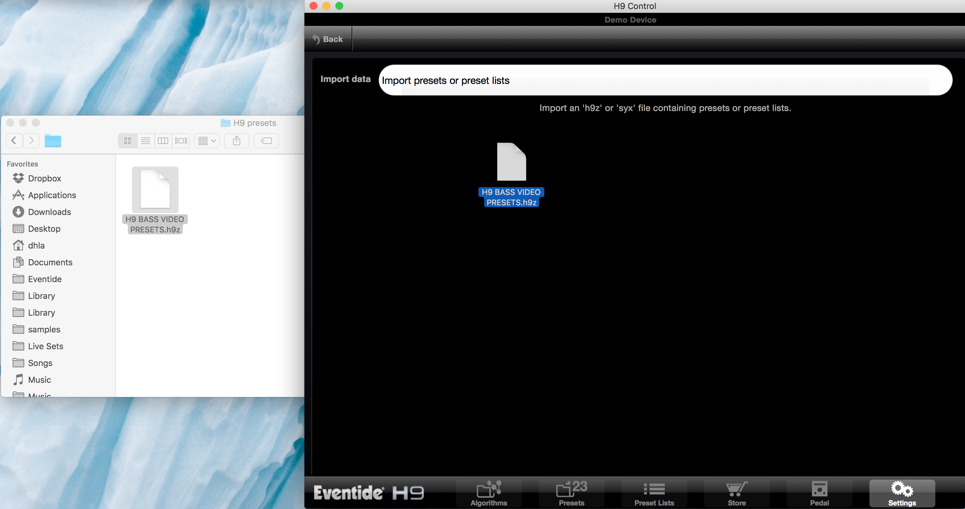Viewport: 965px width, 509px height.
Task: Switch Finder to list view
Action: 145,140
